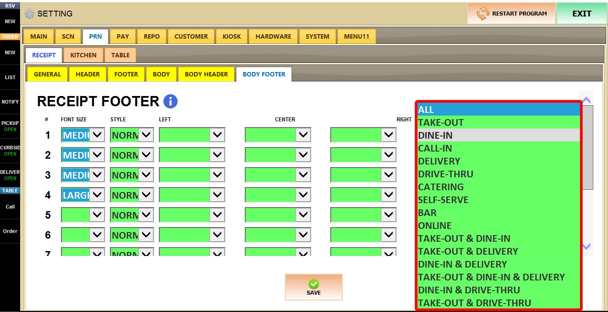This screenshot has height=312, width=608.
Task: Open row 1 CENTER field dropdown
Action: (303, 135)
